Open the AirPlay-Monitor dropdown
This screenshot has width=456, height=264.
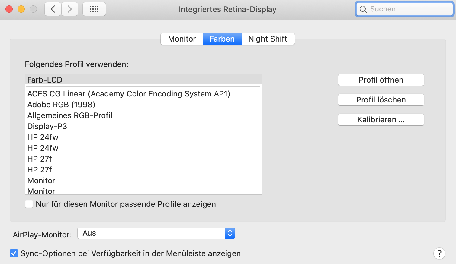156,234
